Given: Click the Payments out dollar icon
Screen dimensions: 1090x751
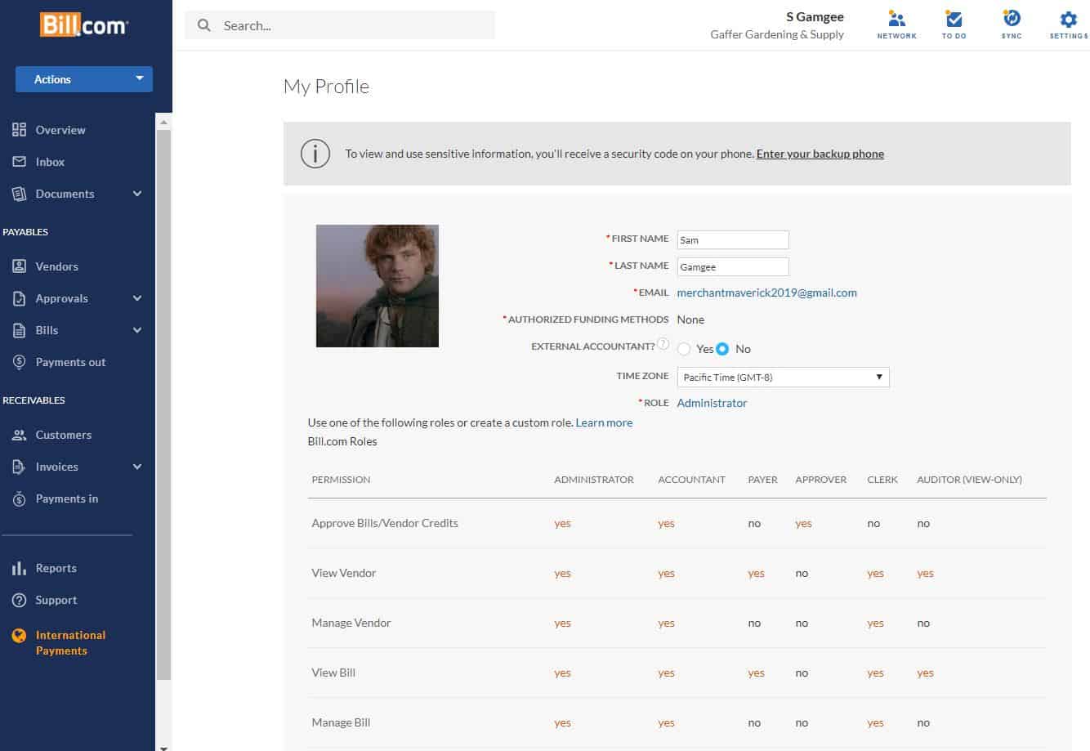Looking at the screenshot, I should coord(19,362).
